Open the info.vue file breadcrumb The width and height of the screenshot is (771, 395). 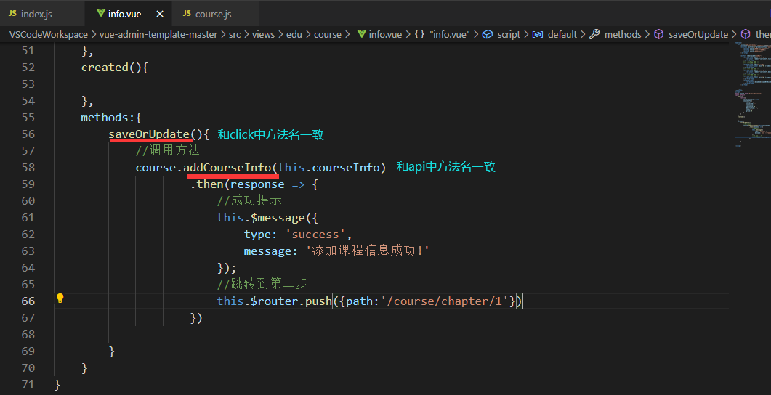pos(385,34)
